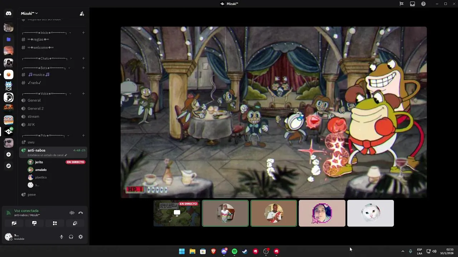Screen dimensions: 458x257
Task: Open User Settings gear icon
Action: [81, 237]
